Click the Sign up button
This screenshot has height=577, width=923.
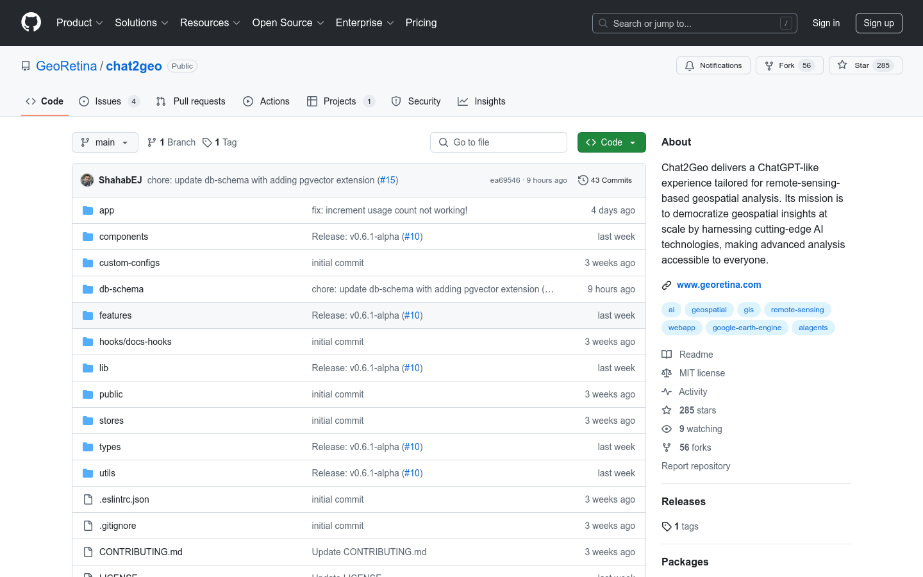click(878, 23)
